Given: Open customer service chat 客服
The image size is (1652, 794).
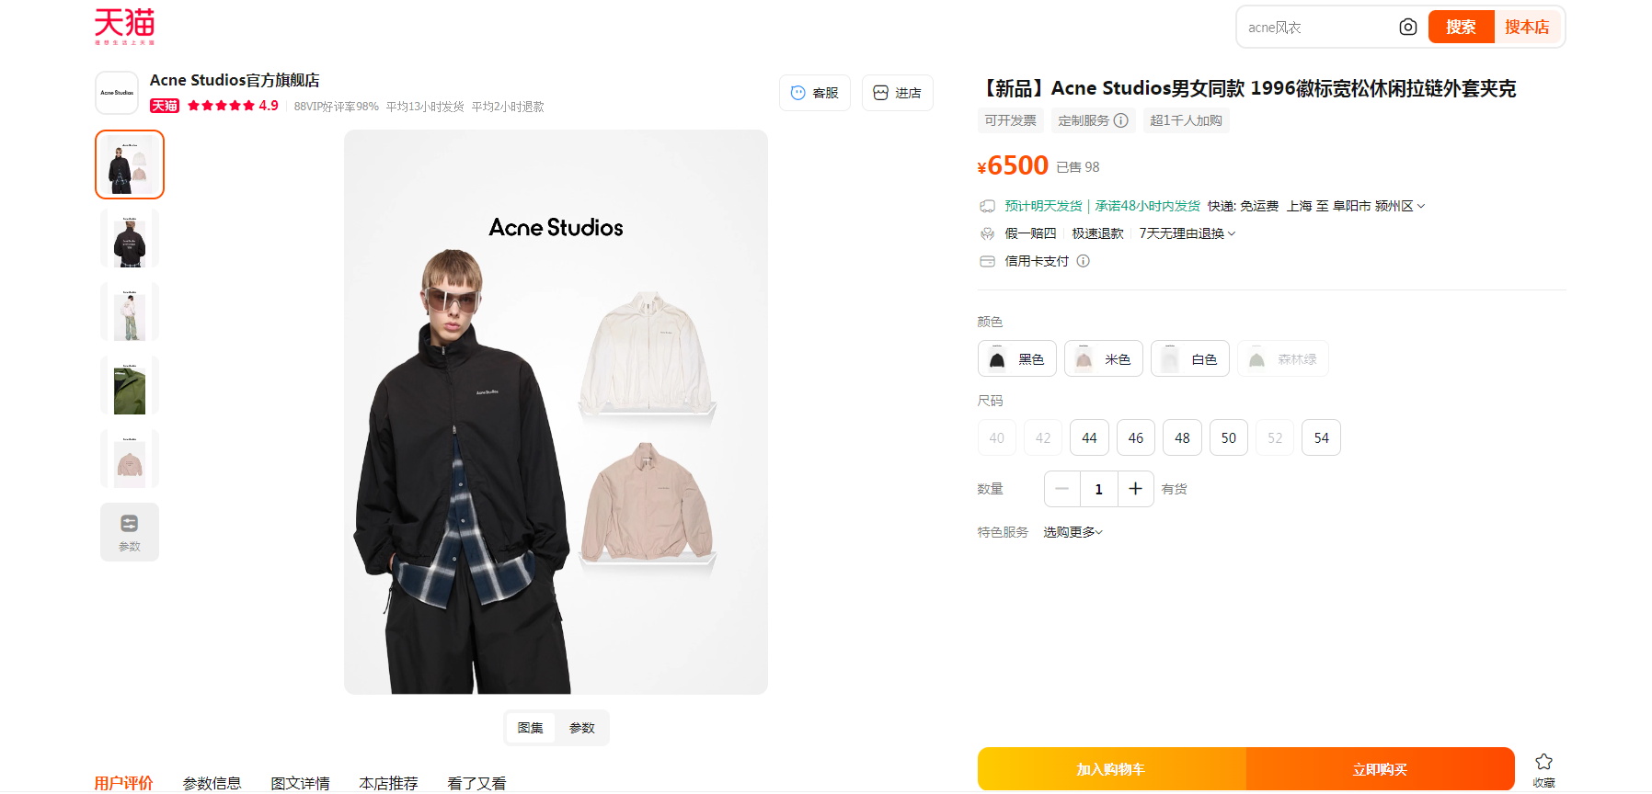Looking at the screenshot, I should (815, 93).
